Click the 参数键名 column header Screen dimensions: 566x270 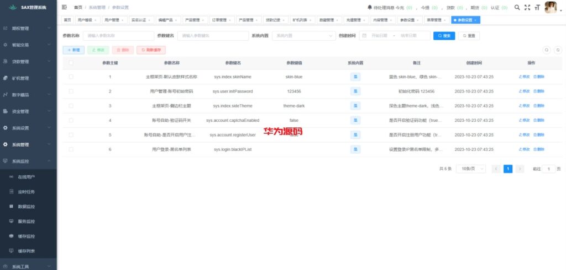click(x=233, y=63)
